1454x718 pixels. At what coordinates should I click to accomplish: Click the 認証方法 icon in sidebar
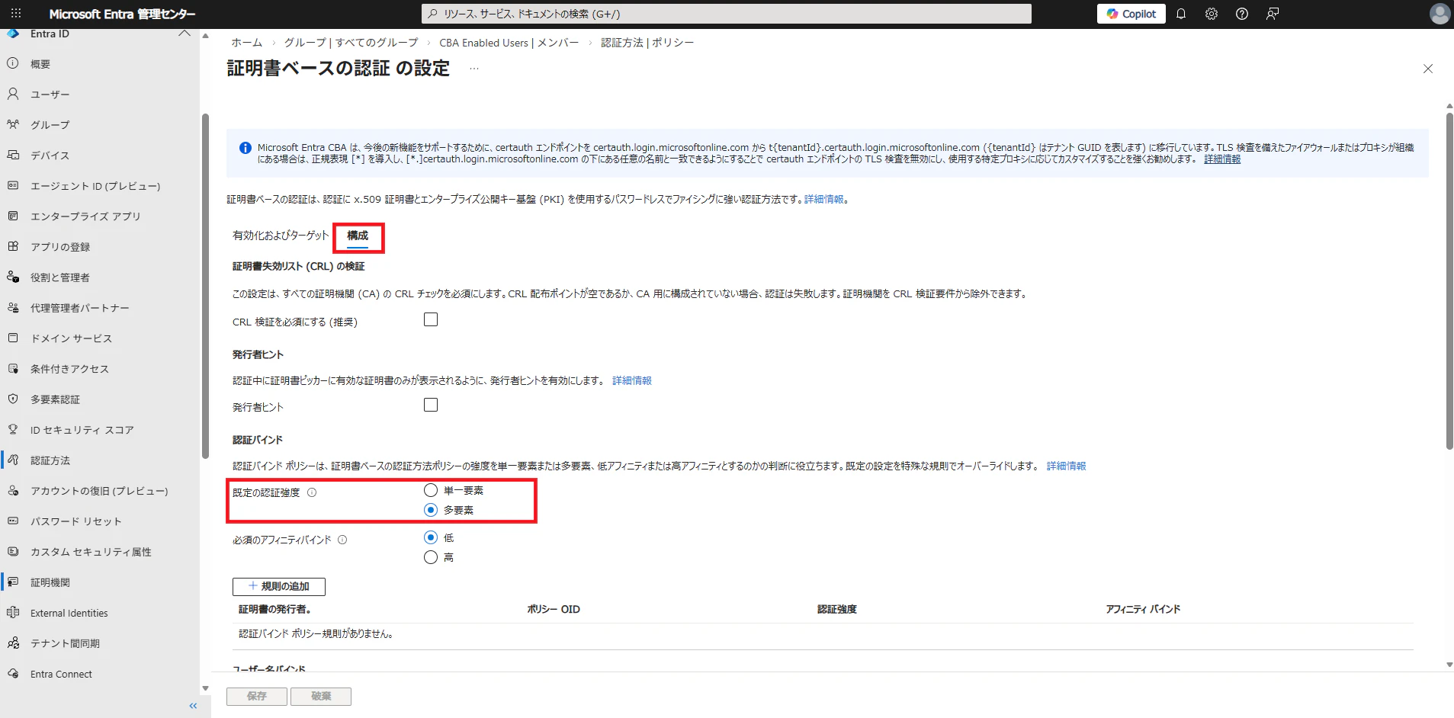click(13, 460)
